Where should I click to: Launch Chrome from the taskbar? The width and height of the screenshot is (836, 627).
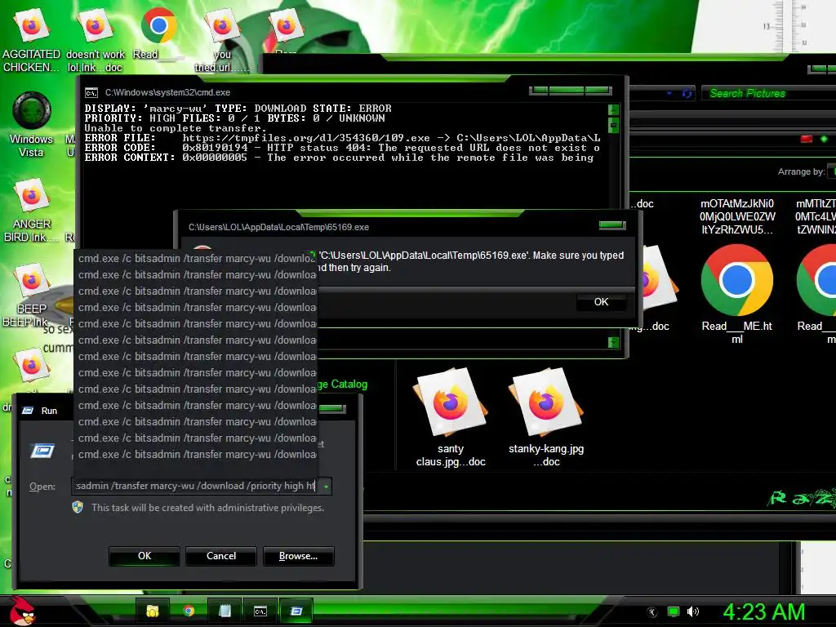point(189,611)
